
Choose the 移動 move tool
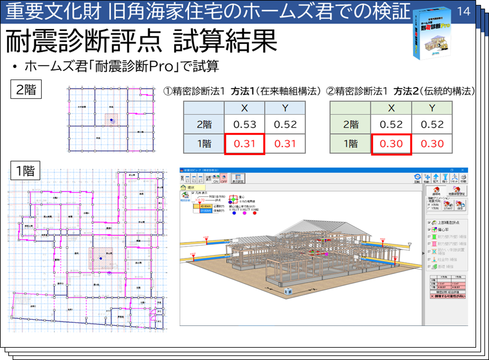(427, 178)
